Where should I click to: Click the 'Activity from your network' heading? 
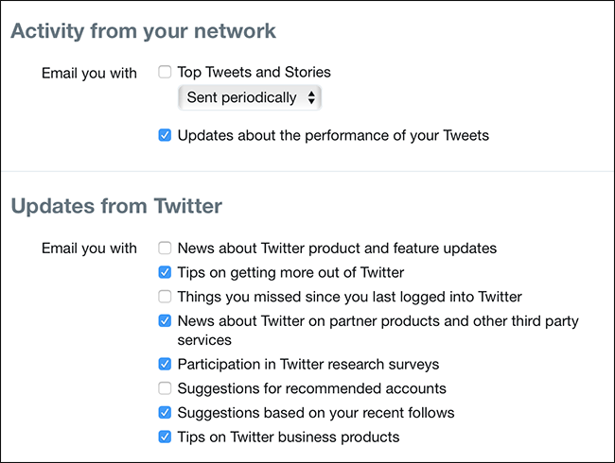click(x=143, y=31)
